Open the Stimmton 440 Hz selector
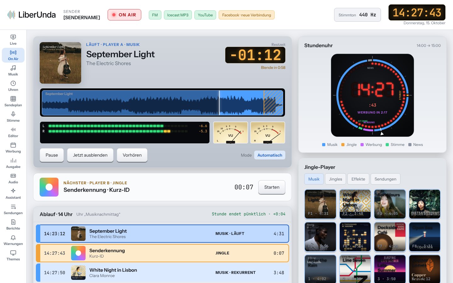Viewport: 453px width, 283px height. [x=357, y=15]
